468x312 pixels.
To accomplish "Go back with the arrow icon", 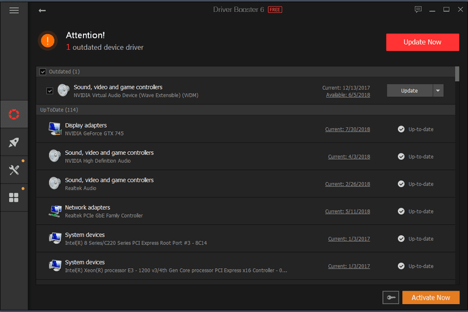I will 42,11.
